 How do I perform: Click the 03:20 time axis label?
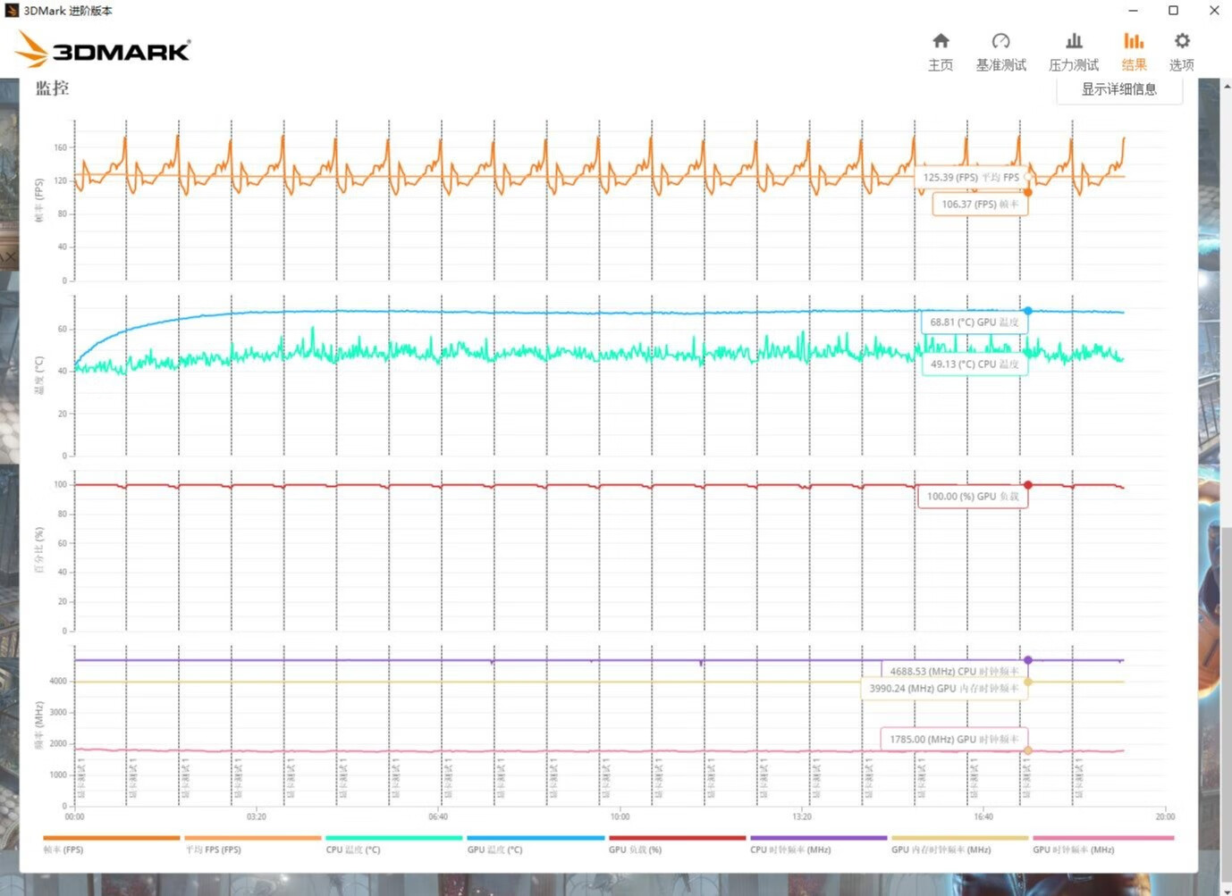257,816
